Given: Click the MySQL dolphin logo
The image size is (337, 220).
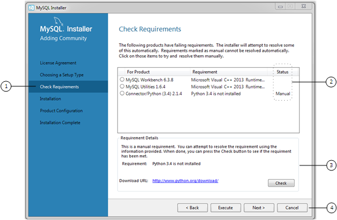Looking at the screenshot, I should (x=58, y=21).
